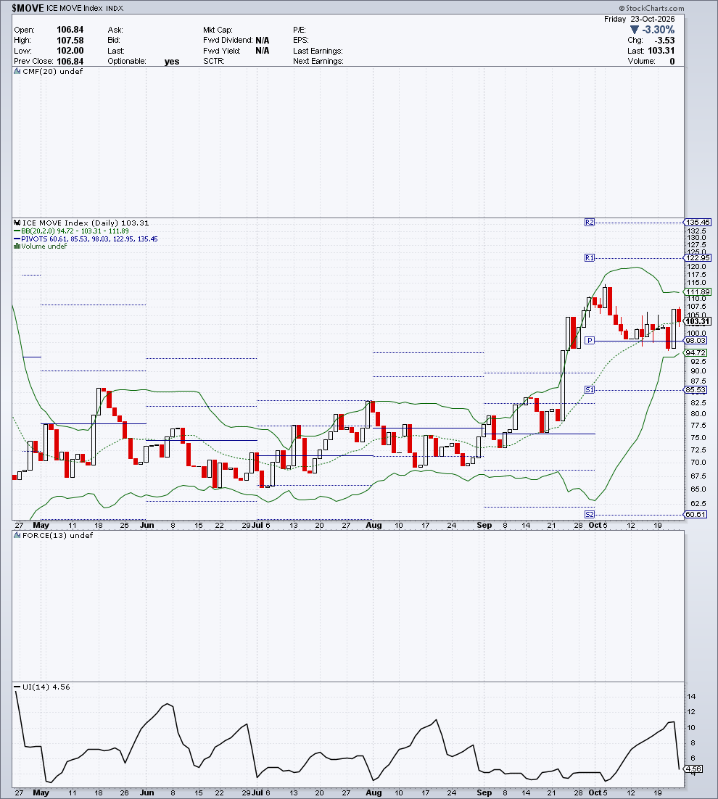Click the 135.45 price axis label
Image resolution: width=718 pixels, height=799 pixels.
[x=698, y=222]
